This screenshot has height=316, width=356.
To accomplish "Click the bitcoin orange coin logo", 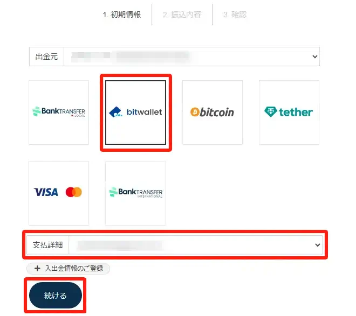I will [x=195, y=112].
